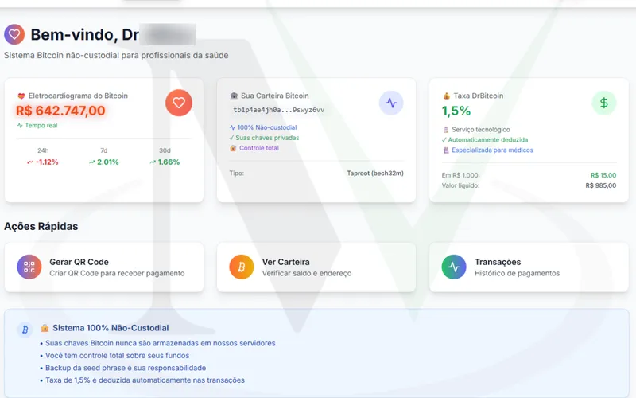Click the icon beside Especializada para médicos
The width and height of the screenshot is (636, 398).
(x=446, y=150)
